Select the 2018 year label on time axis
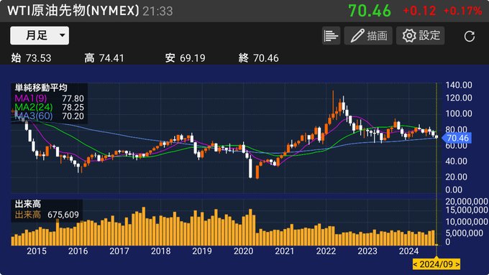Image resolution: width=489 pixels, height=275 pixels. pos(160,251)
